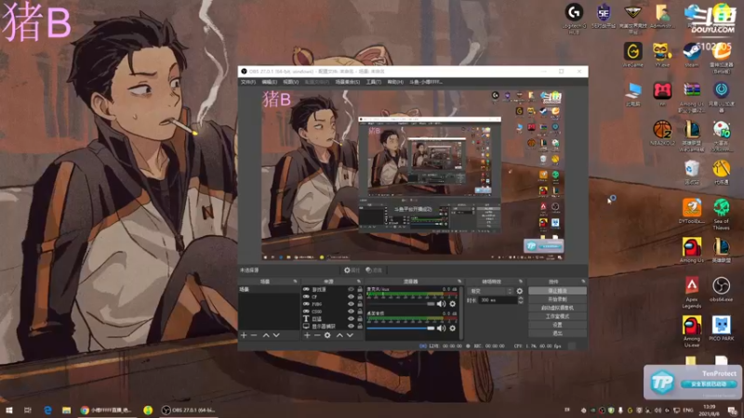This screenshot has width=744, height=418.
Task: Toggle lock for CSGO source
Action: coord(360,311)
